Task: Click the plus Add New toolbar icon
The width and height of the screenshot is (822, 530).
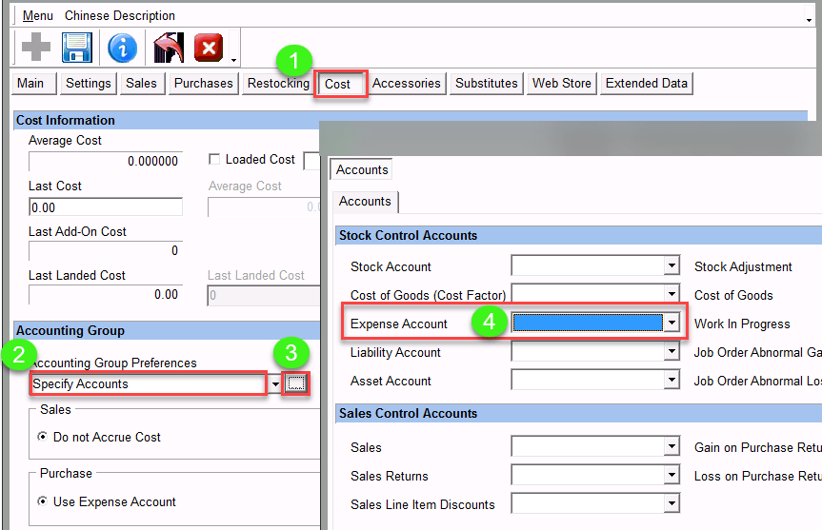Action: pos(36,47)
